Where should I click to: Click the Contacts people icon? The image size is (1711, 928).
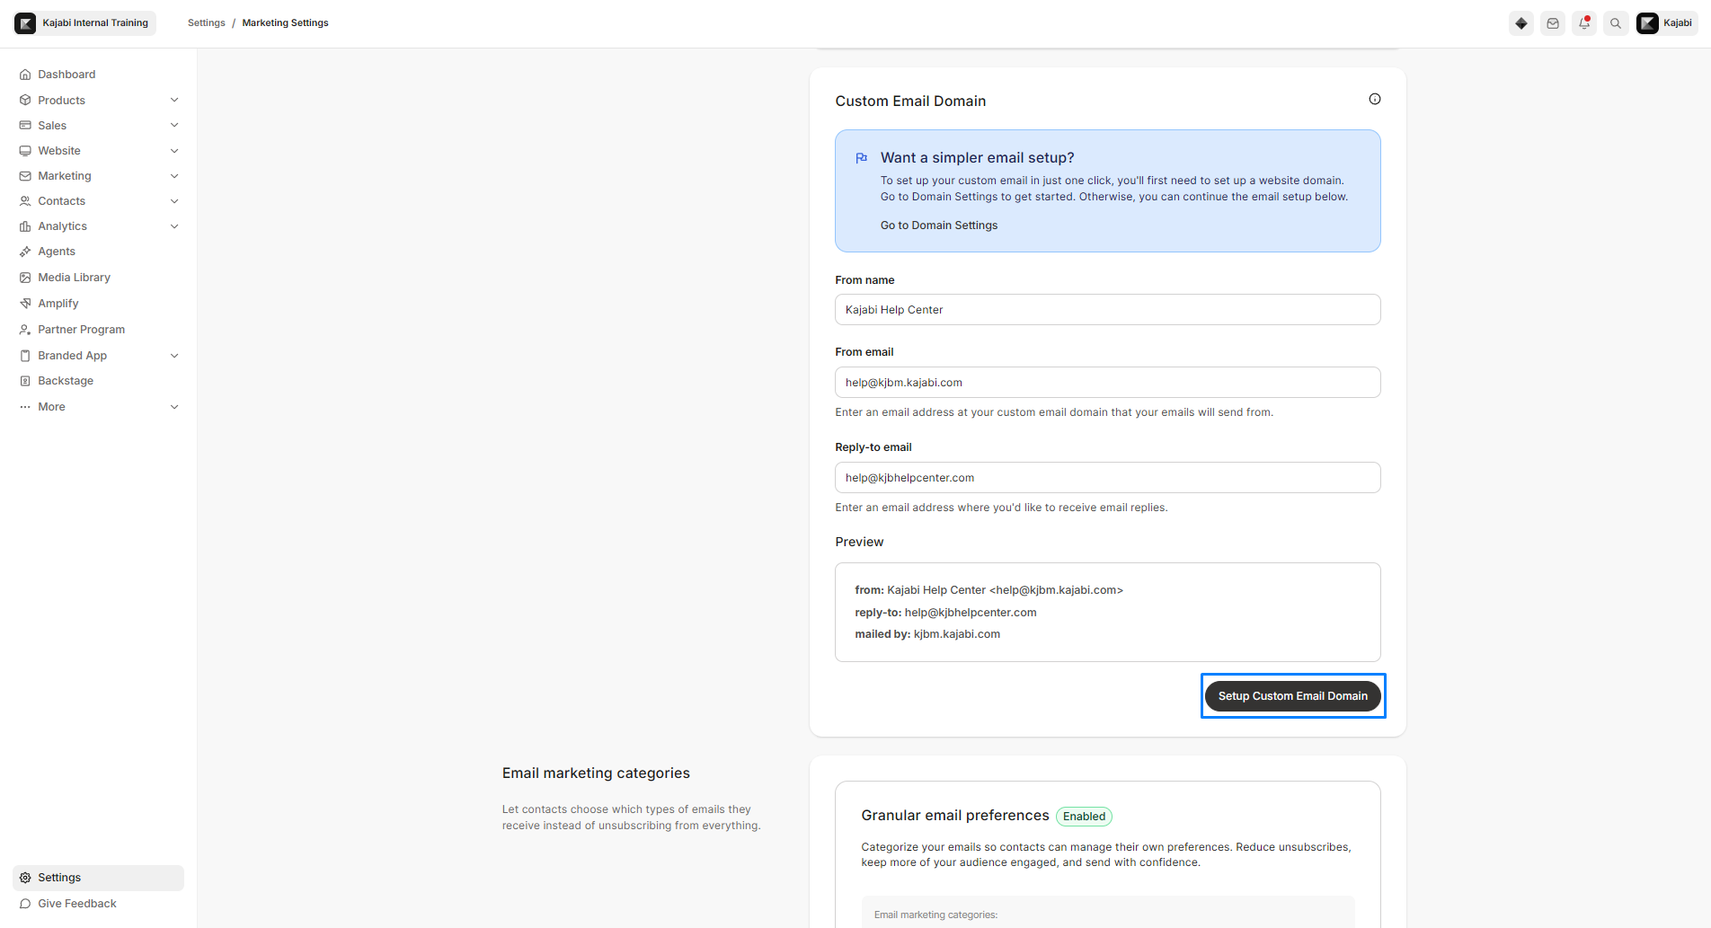(x=25, y=201)
